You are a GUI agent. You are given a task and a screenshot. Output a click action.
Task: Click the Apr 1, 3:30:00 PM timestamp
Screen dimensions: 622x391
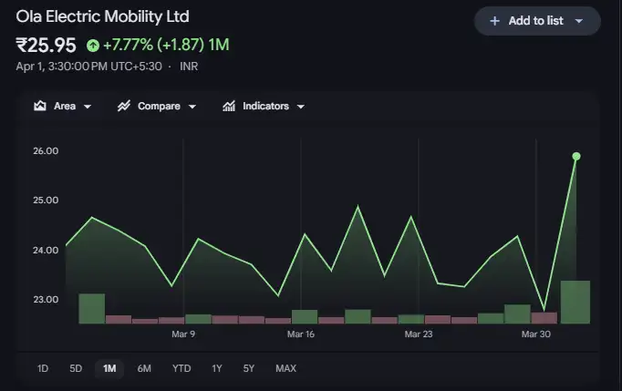(x=88, y=67)
